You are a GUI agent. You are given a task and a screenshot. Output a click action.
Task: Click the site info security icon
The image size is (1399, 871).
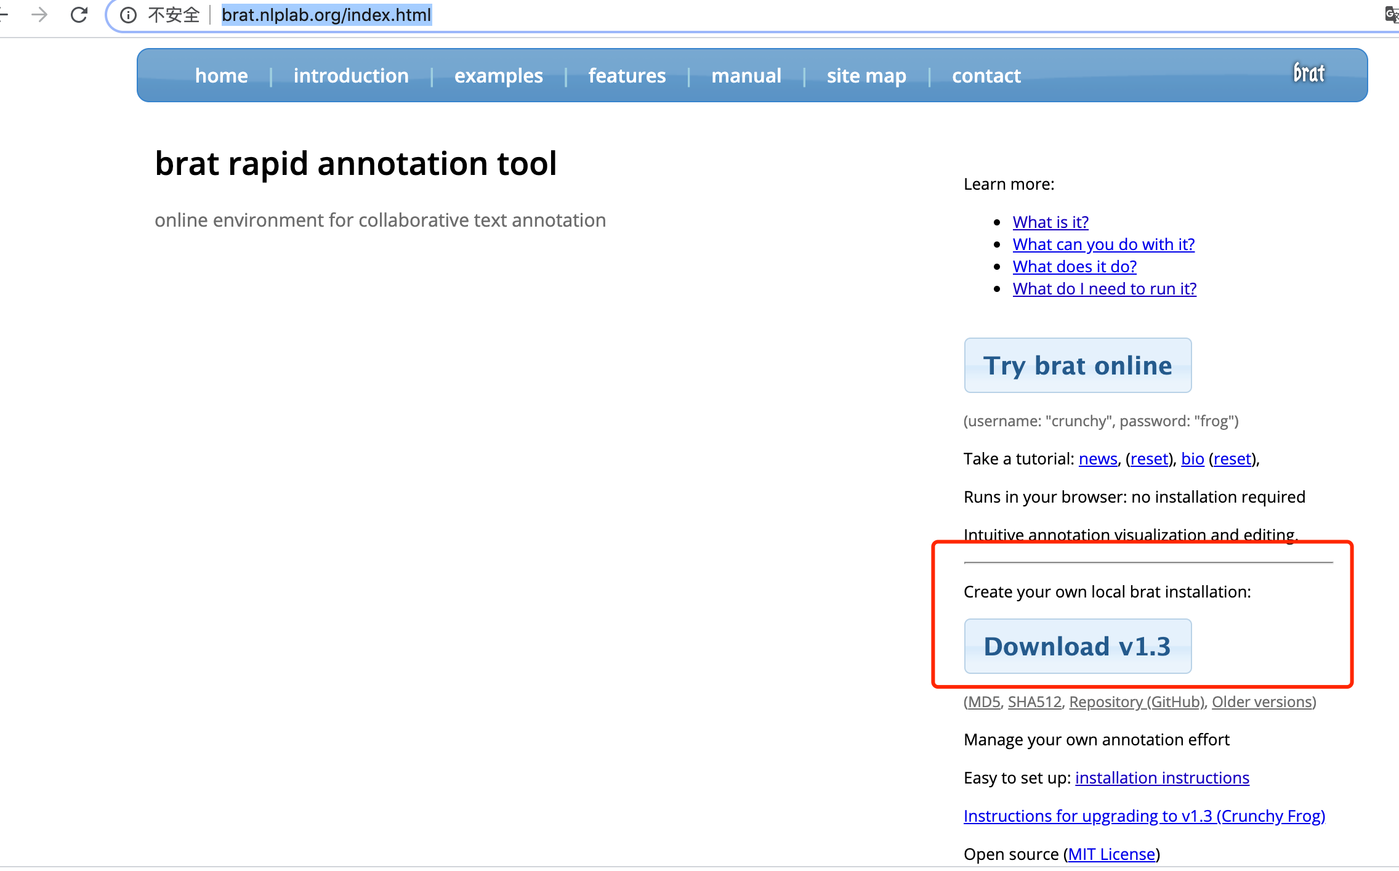coord(128,15)
